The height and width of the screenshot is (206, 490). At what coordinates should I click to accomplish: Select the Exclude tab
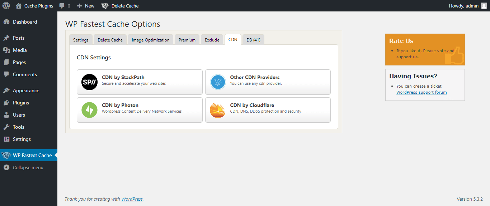tap(212, 40)
